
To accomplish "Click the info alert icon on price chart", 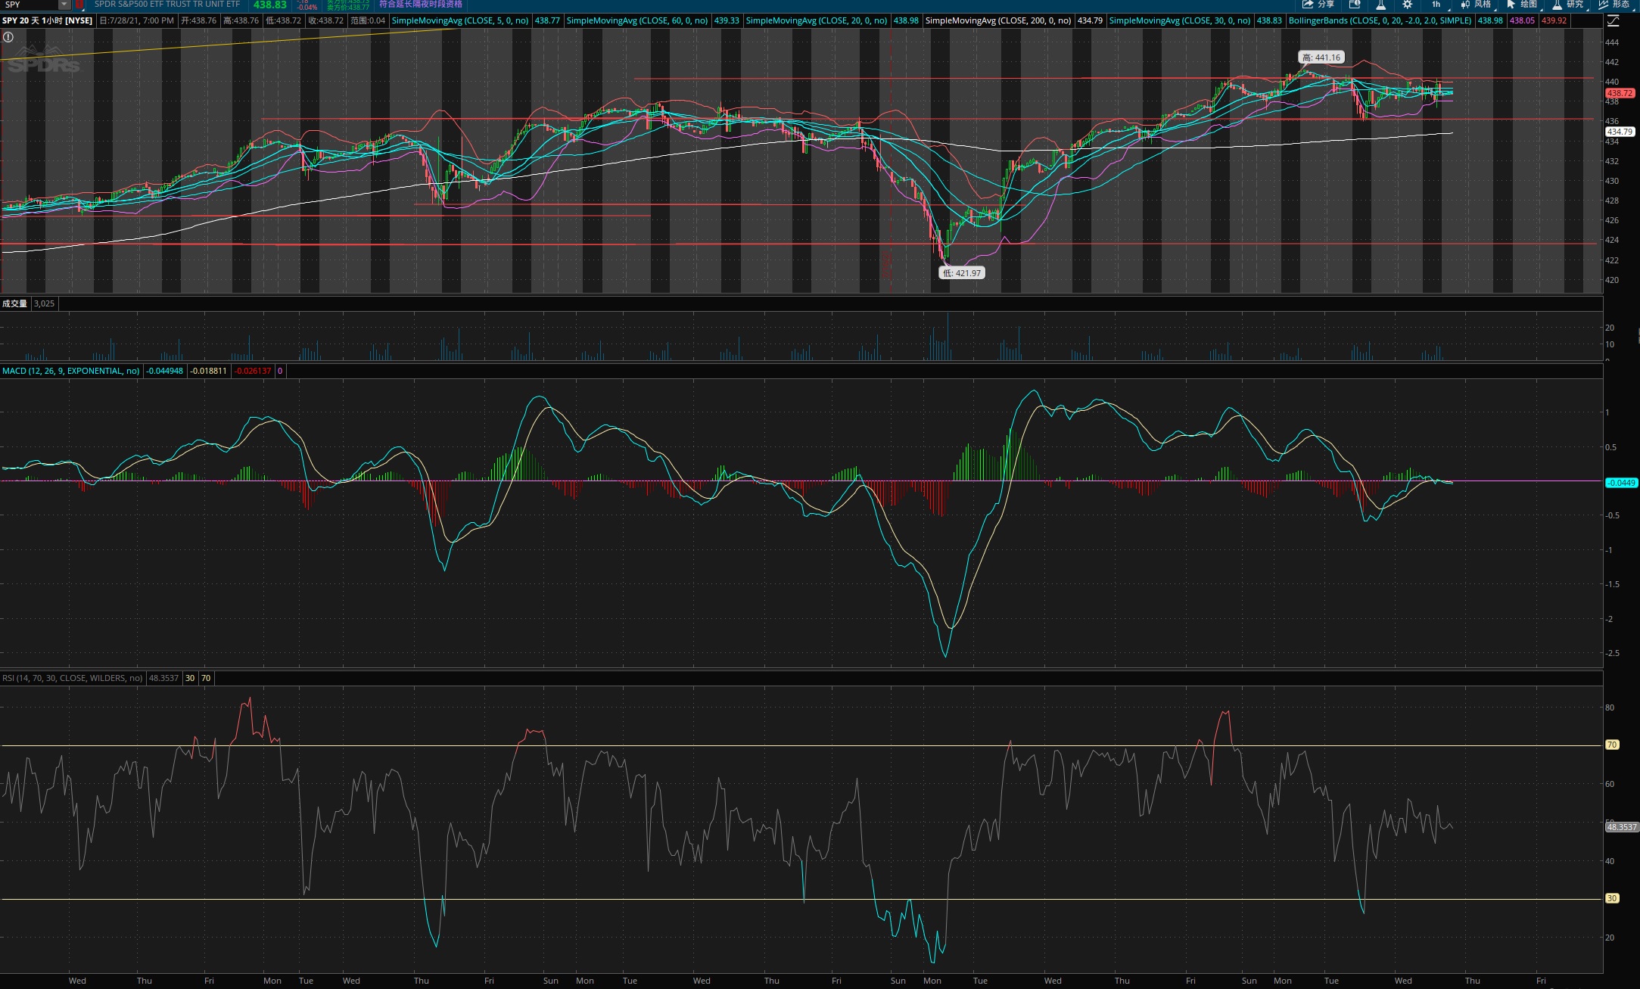I will pos(8,36).
